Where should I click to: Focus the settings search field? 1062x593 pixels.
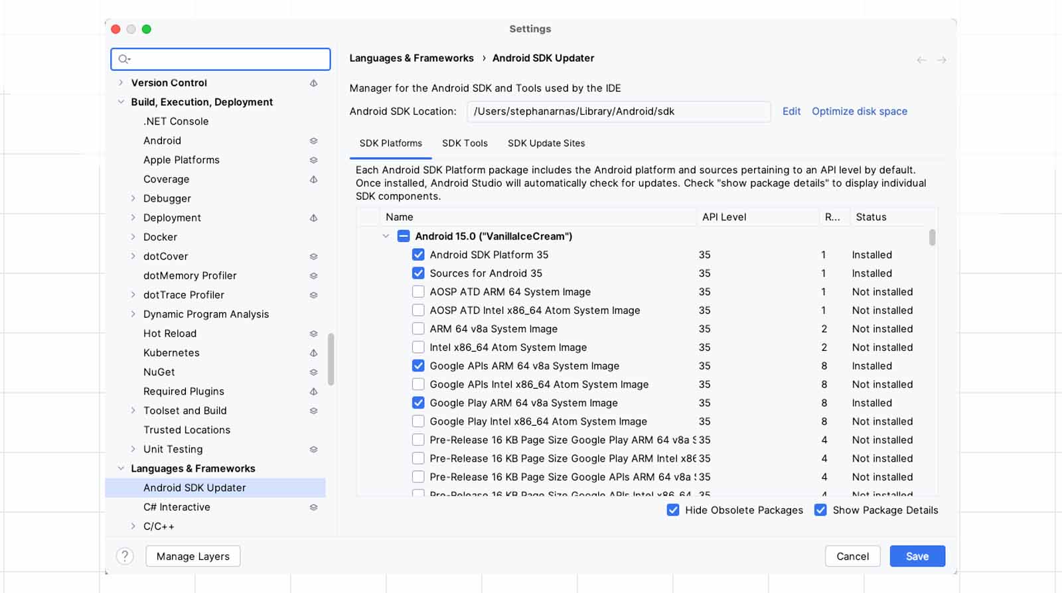[x=220, y=59]
